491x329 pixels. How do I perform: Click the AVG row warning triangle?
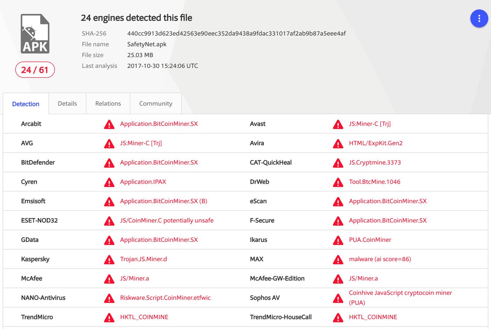tap(109, 144)
